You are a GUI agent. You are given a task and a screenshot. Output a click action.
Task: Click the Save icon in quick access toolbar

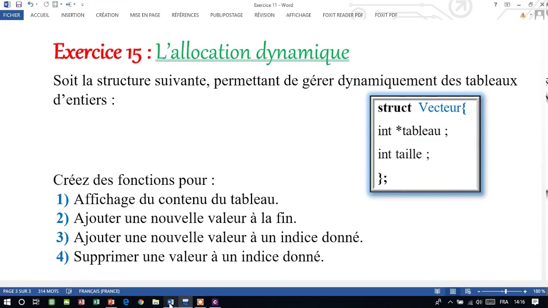pos(18,5)
